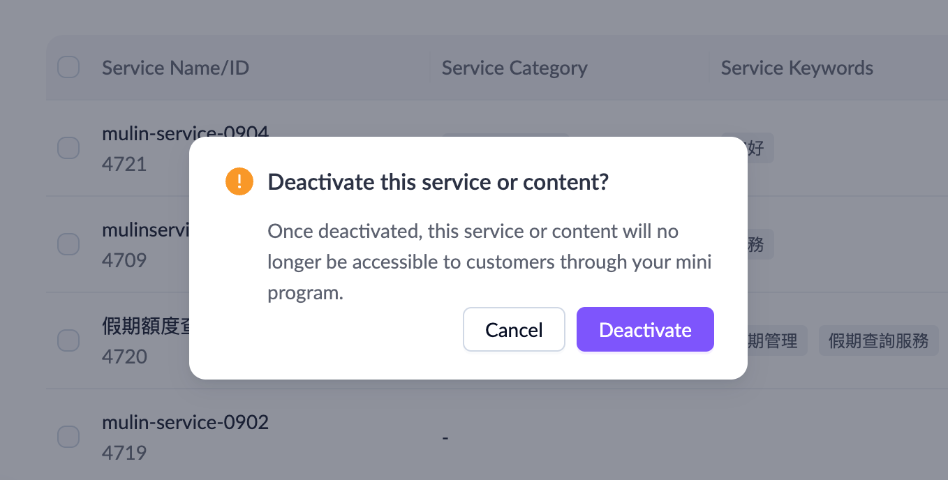Click the orange warning icon in dialog
This screenshot has width=948, height=480.
pyautogui.click(x=239, y=182)
